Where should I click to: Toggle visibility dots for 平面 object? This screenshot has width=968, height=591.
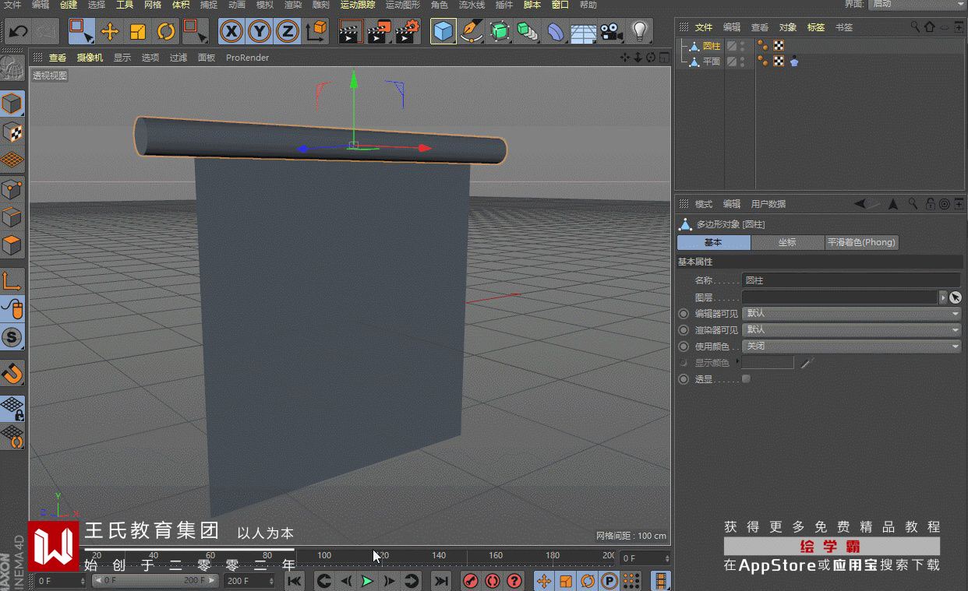point(742,62)
